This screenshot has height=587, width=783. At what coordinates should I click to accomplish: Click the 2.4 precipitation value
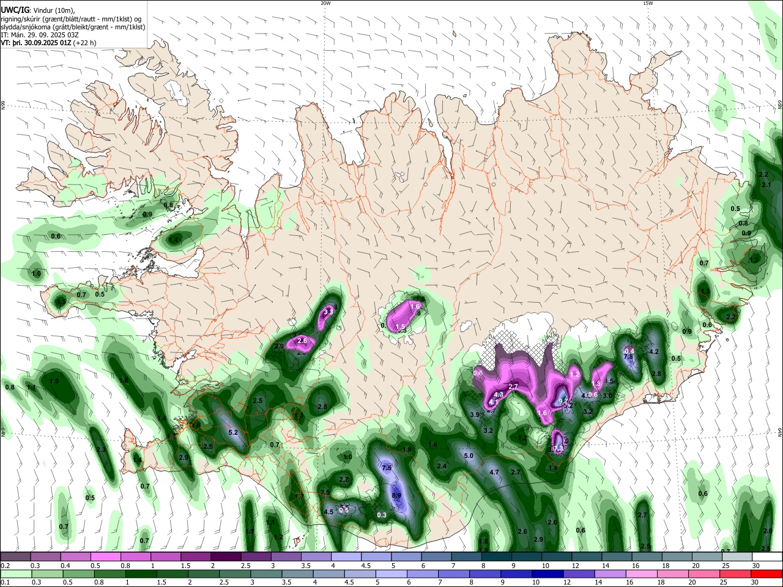click(442, 466)
